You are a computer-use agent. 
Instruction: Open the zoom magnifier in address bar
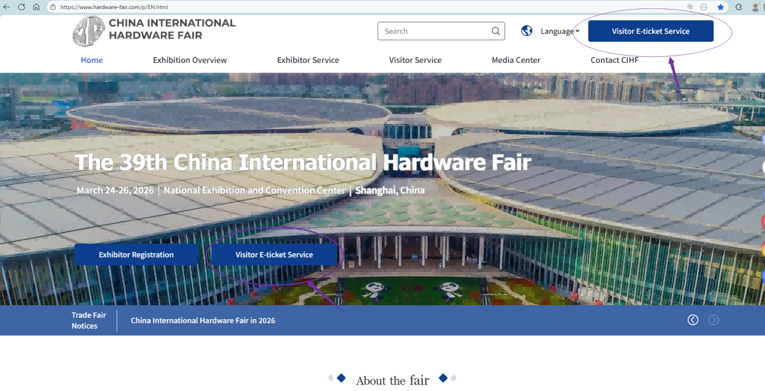click(x=690, y=7)
